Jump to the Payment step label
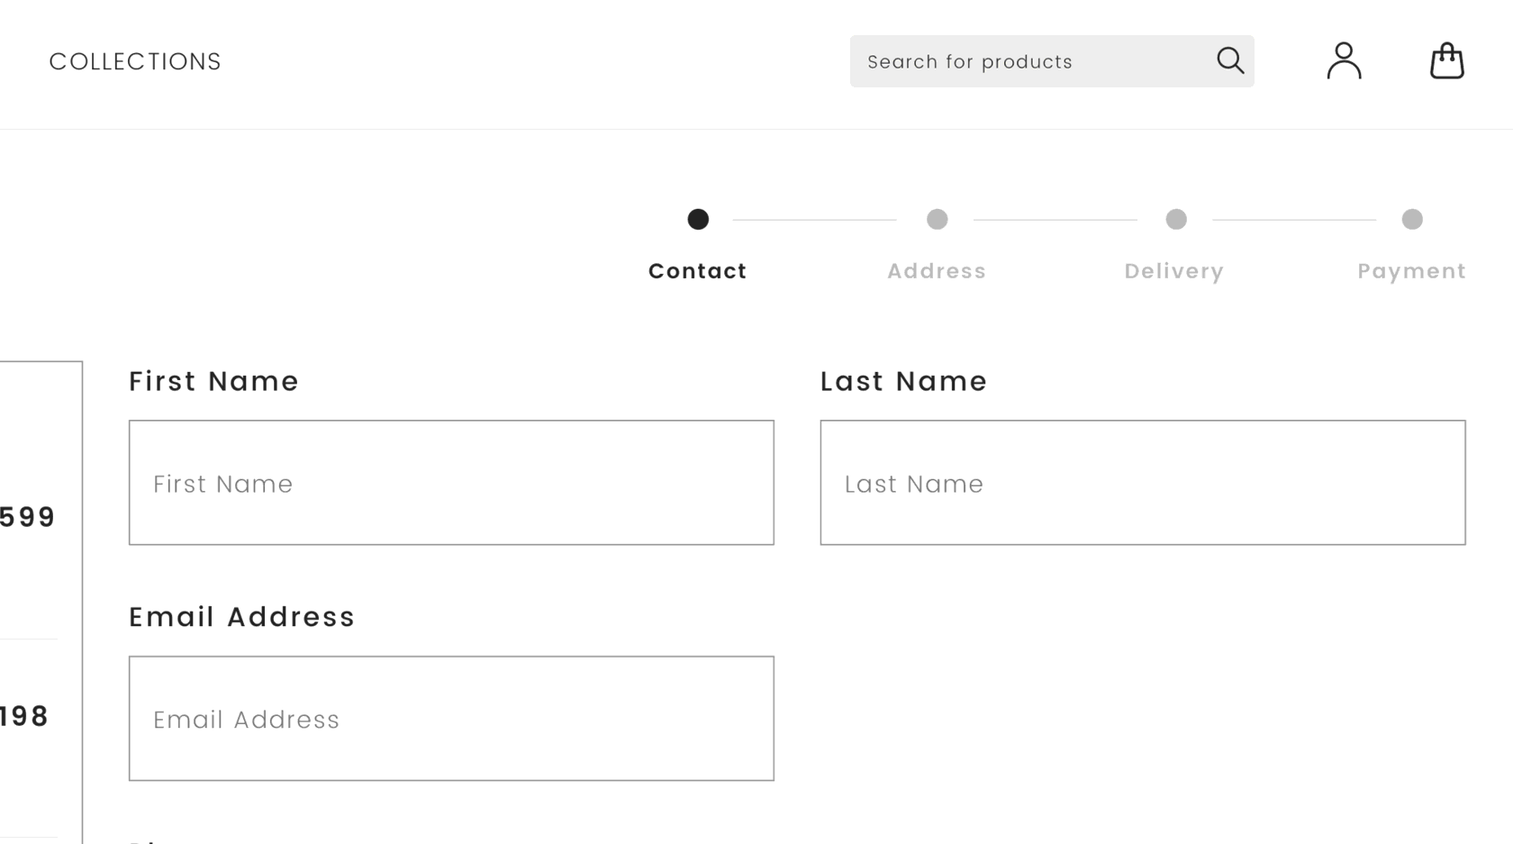The height and width of the screenshot is (844, 1513). [x=1411, y=271]
